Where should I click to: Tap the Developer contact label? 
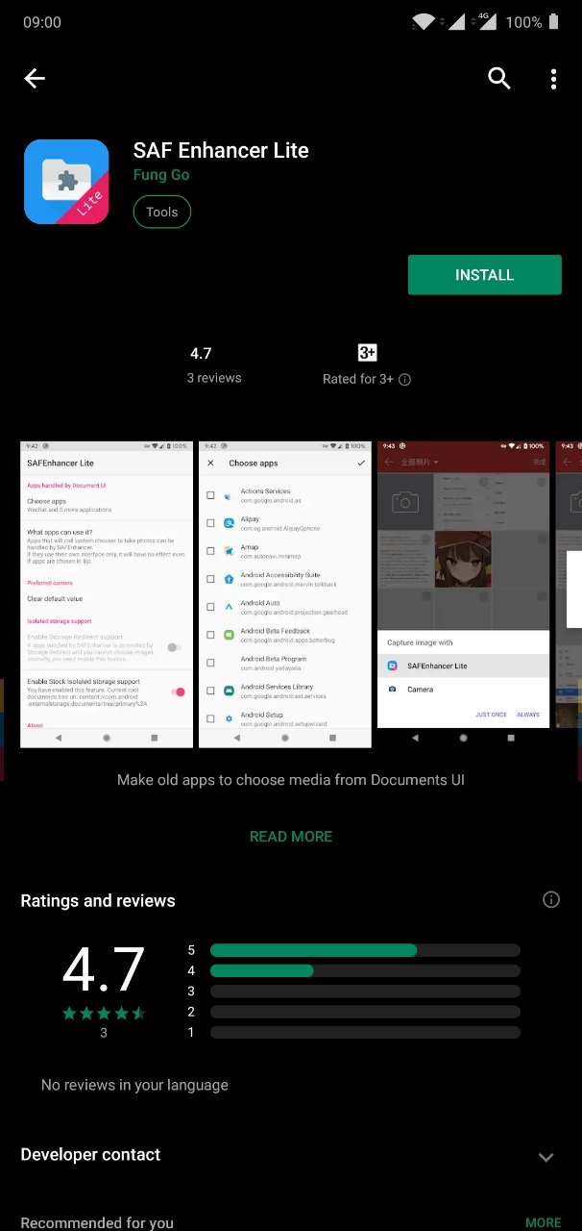[90, 1155]
